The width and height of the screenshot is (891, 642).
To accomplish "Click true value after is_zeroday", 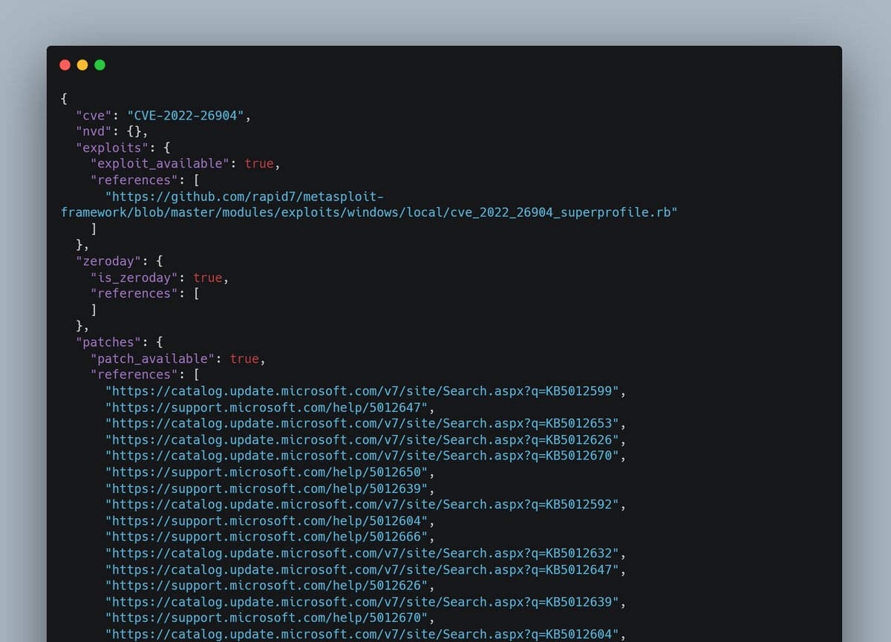I will click(x=208, y=278).
